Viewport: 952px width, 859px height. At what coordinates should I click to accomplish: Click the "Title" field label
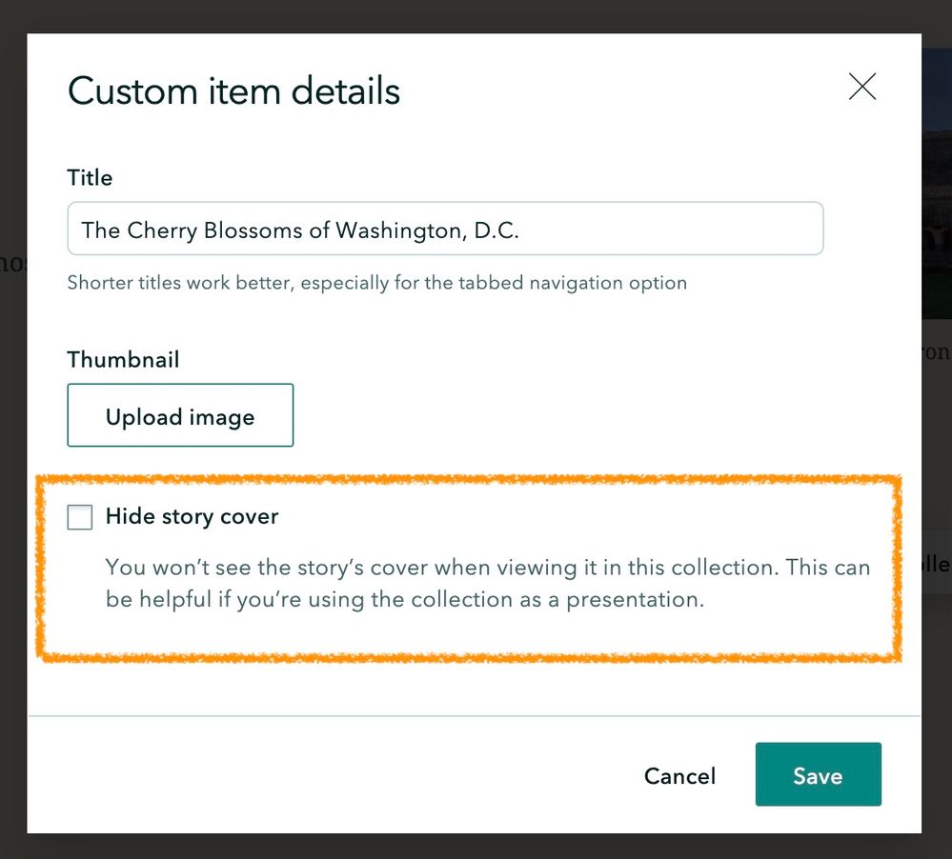coord(90,178)
